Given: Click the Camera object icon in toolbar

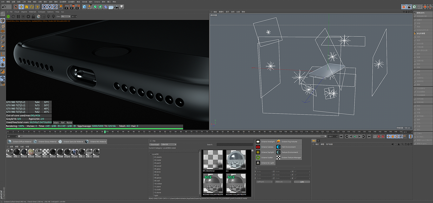Looking at the screenshot, I should [x=116, y=7].
